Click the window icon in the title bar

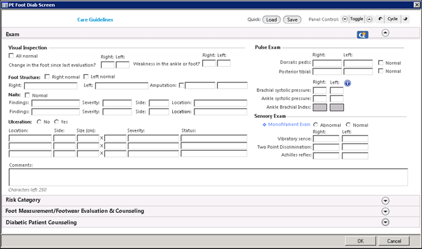click(x=4, y=5)
